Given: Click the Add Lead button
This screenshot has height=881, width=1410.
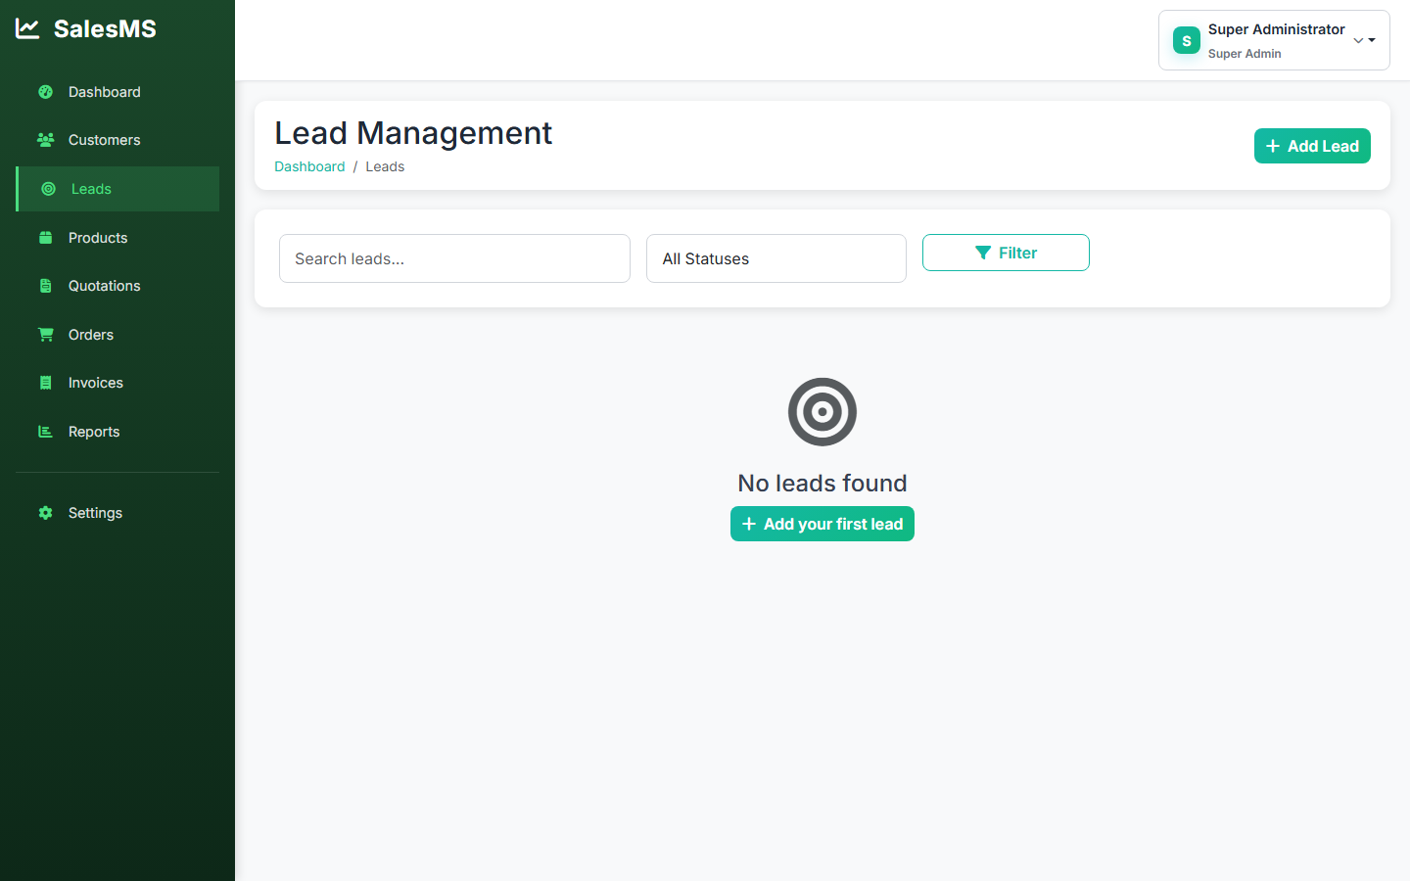Looking at the screenshot, I should click(1312, 146).
